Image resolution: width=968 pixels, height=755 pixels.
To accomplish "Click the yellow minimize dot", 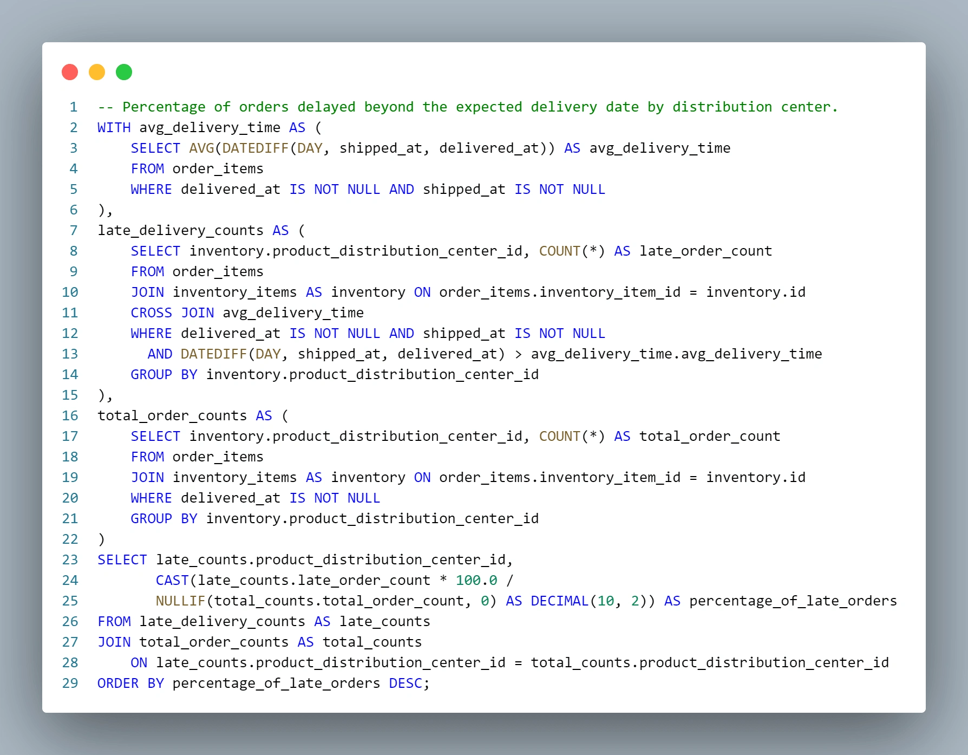I will point(97,72).
